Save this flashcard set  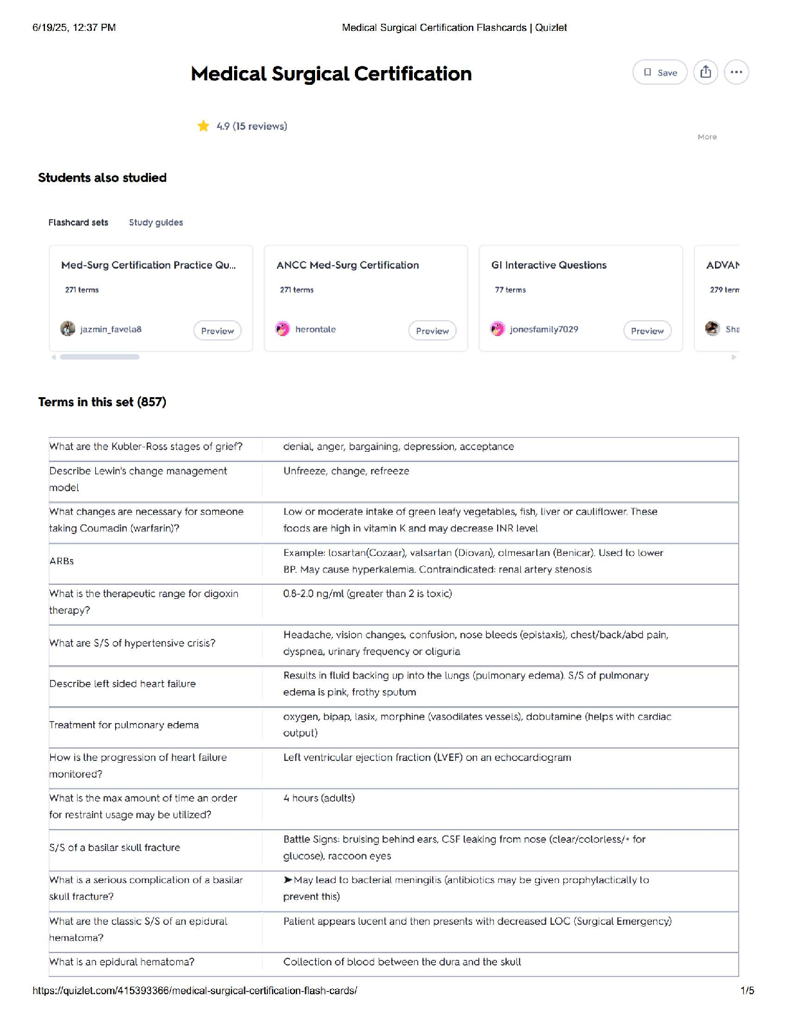660,72
